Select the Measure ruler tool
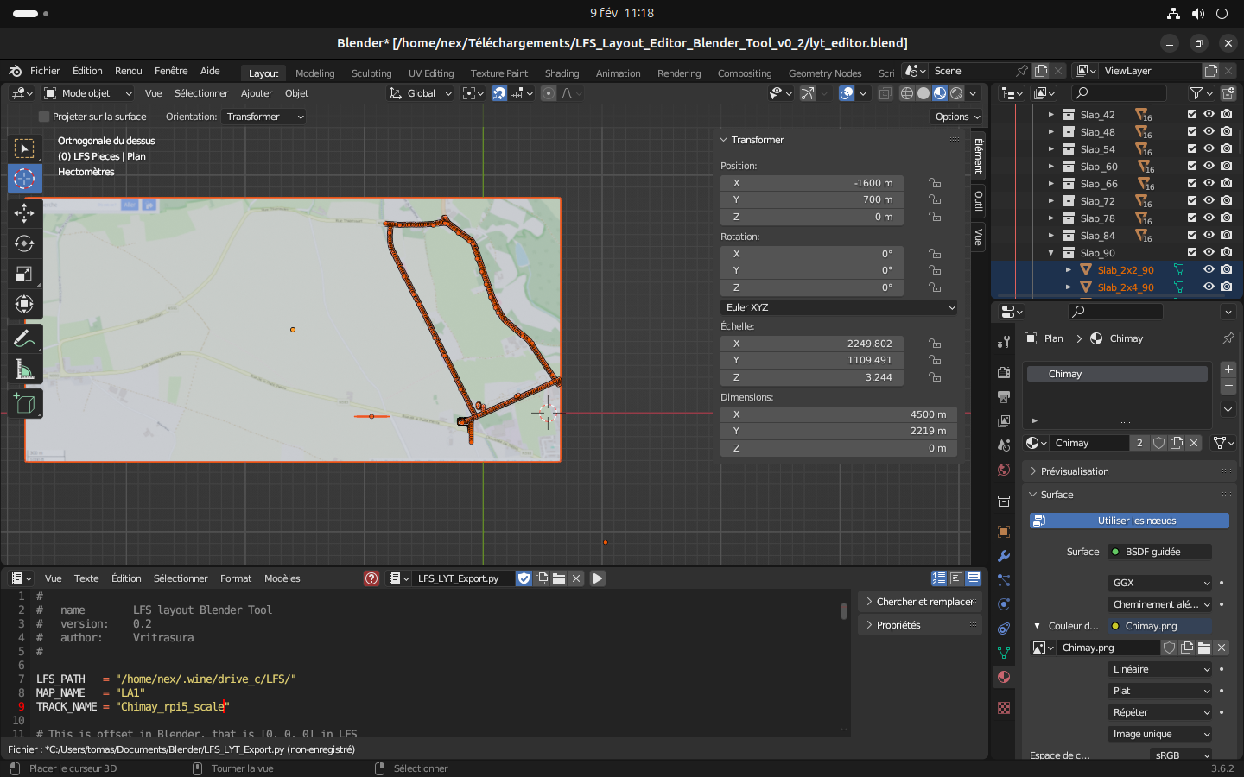 tap(24, 370)
